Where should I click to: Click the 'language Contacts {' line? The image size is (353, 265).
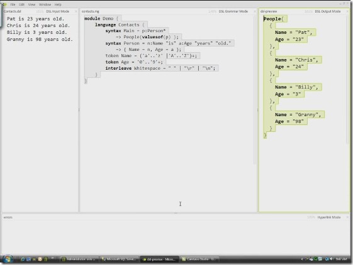tap(120, 24)
